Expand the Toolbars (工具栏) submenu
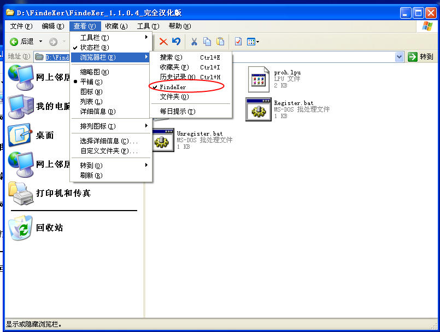 click(111, 38)
